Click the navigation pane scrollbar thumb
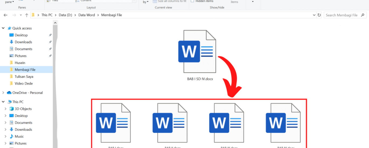Image resolution: width=369 pixels, height=148 pixels. pyautogui.click(x=55, y=86)
